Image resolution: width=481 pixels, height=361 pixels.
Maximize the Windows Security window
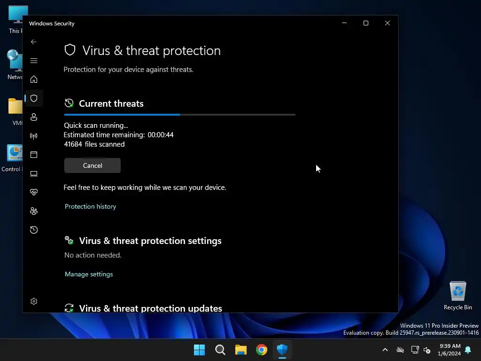tap(365, 23)
